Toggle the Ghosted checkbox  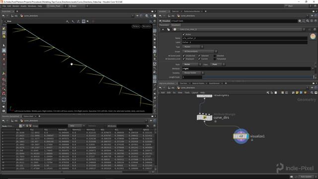215,56
